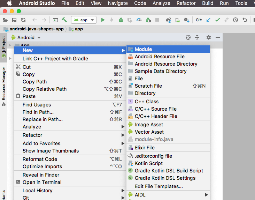
Task: Open the app run configuration dropdown
Action: [x=84, y=20]
